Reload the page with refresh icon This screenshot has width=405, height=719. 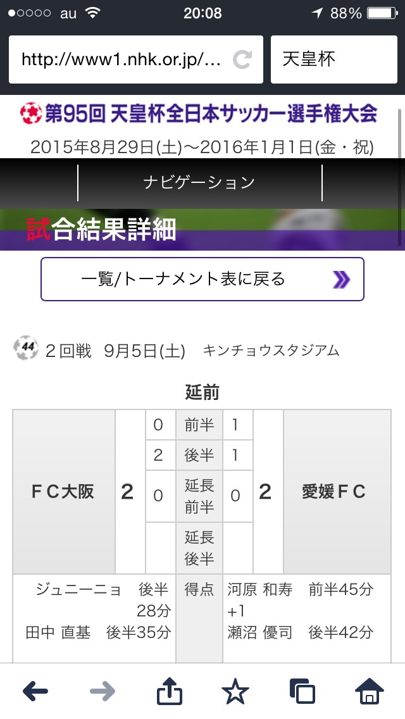[x=242, y=59]
